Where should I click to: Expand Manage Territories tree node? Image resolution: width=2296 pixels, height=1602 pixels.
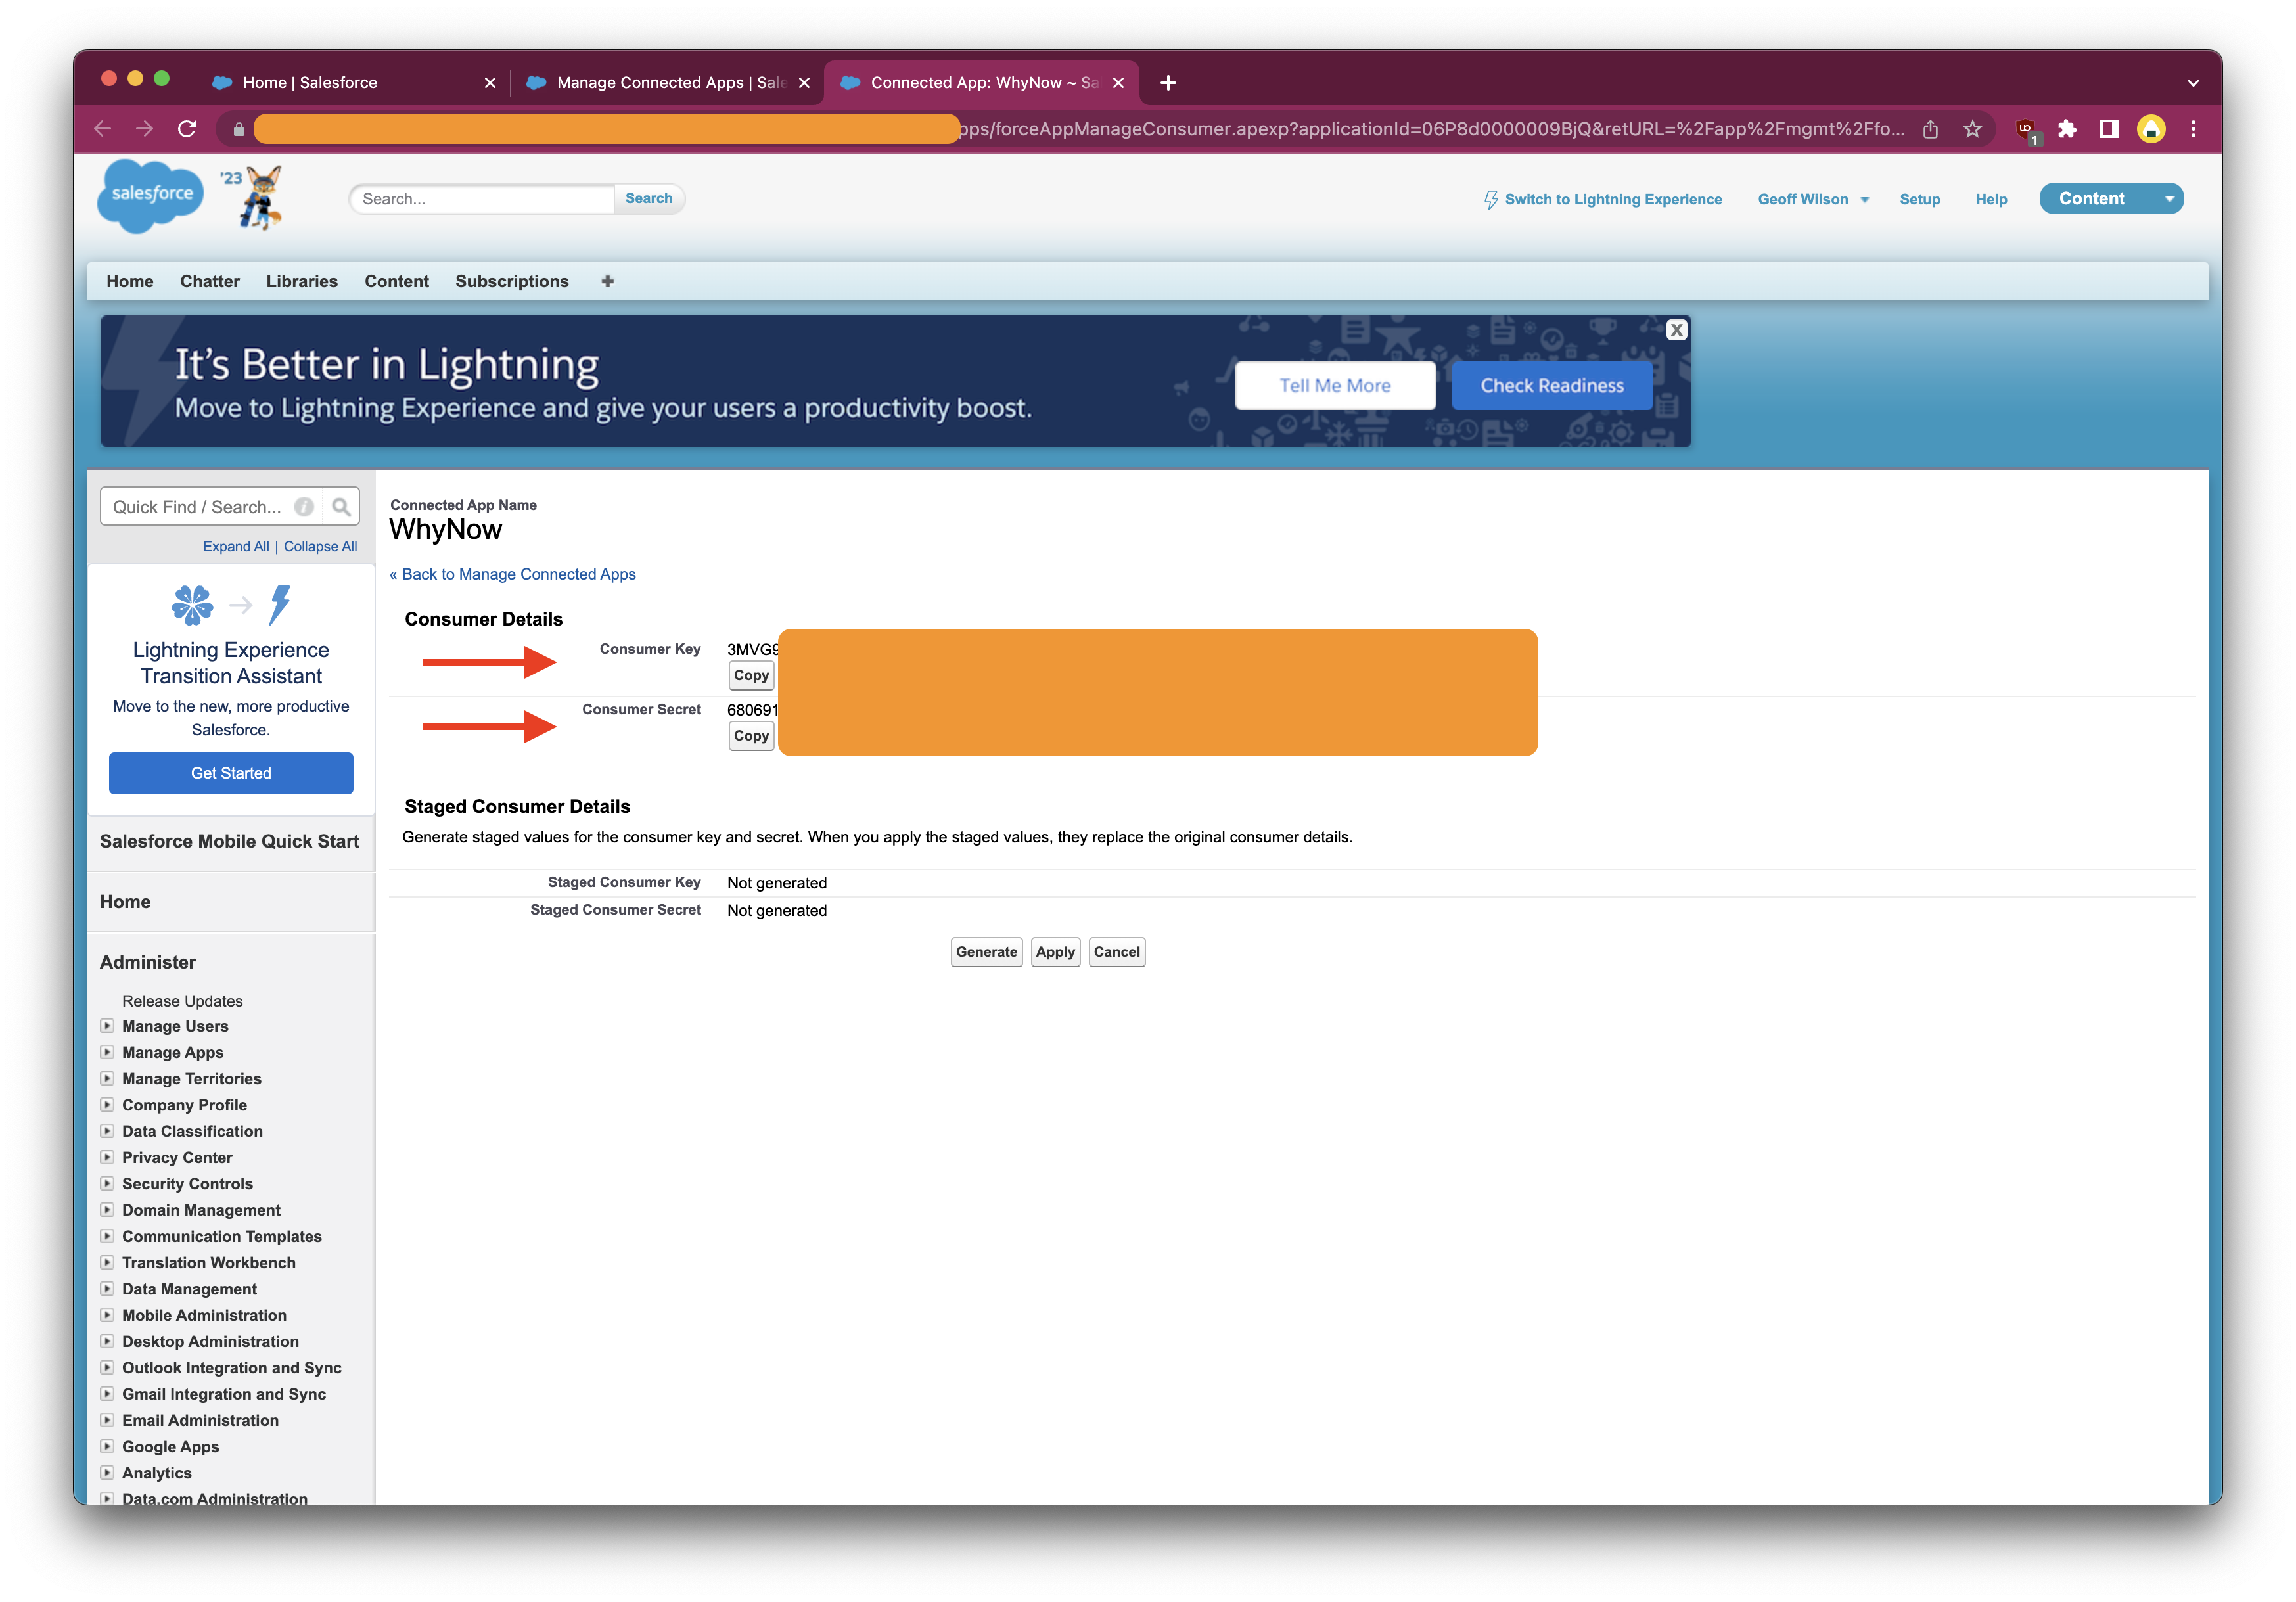point(107,1078)
